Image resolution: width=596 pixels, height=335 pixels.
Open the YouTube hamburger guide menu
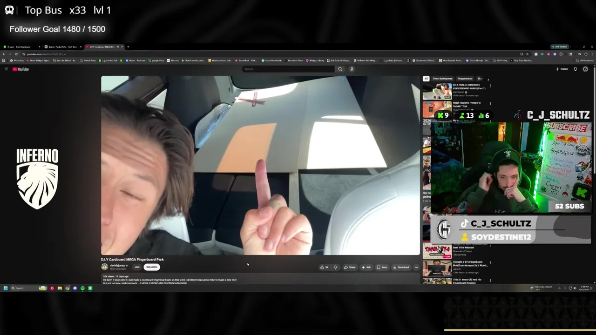point(6,69)
